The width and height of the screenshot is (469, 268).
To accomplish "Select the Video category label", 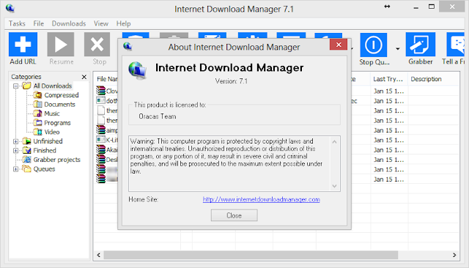I will (x=52, y=132).
